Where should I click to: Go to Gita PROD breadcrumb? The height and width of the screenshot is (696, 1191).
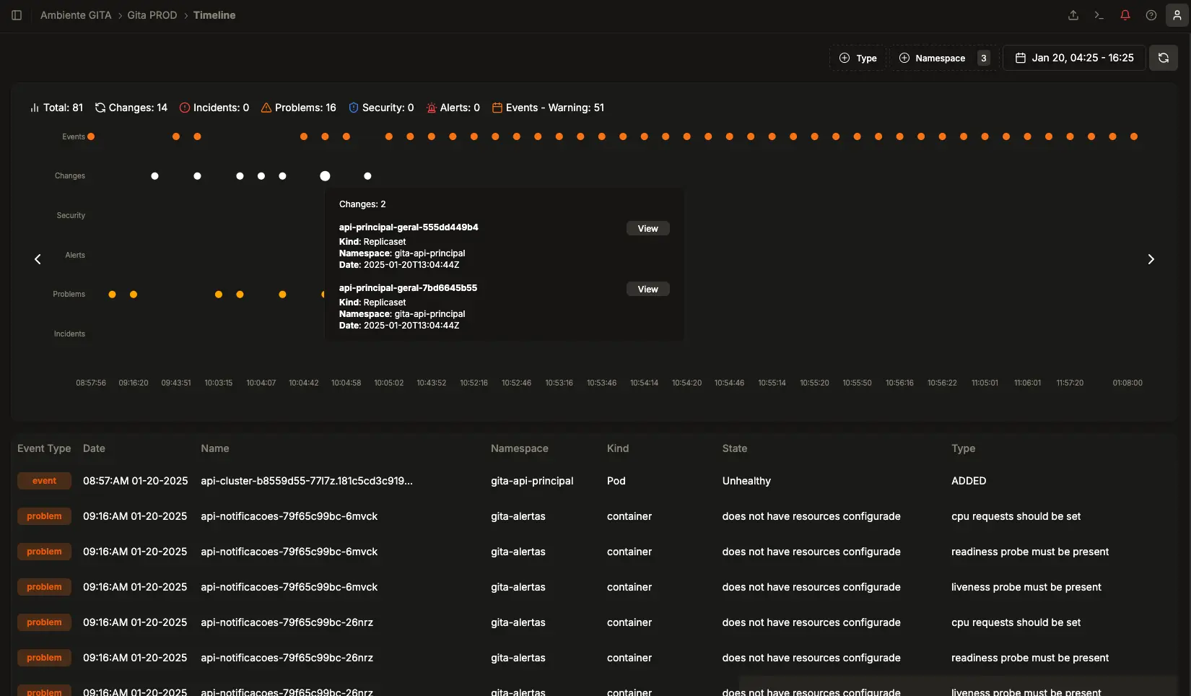152,15
